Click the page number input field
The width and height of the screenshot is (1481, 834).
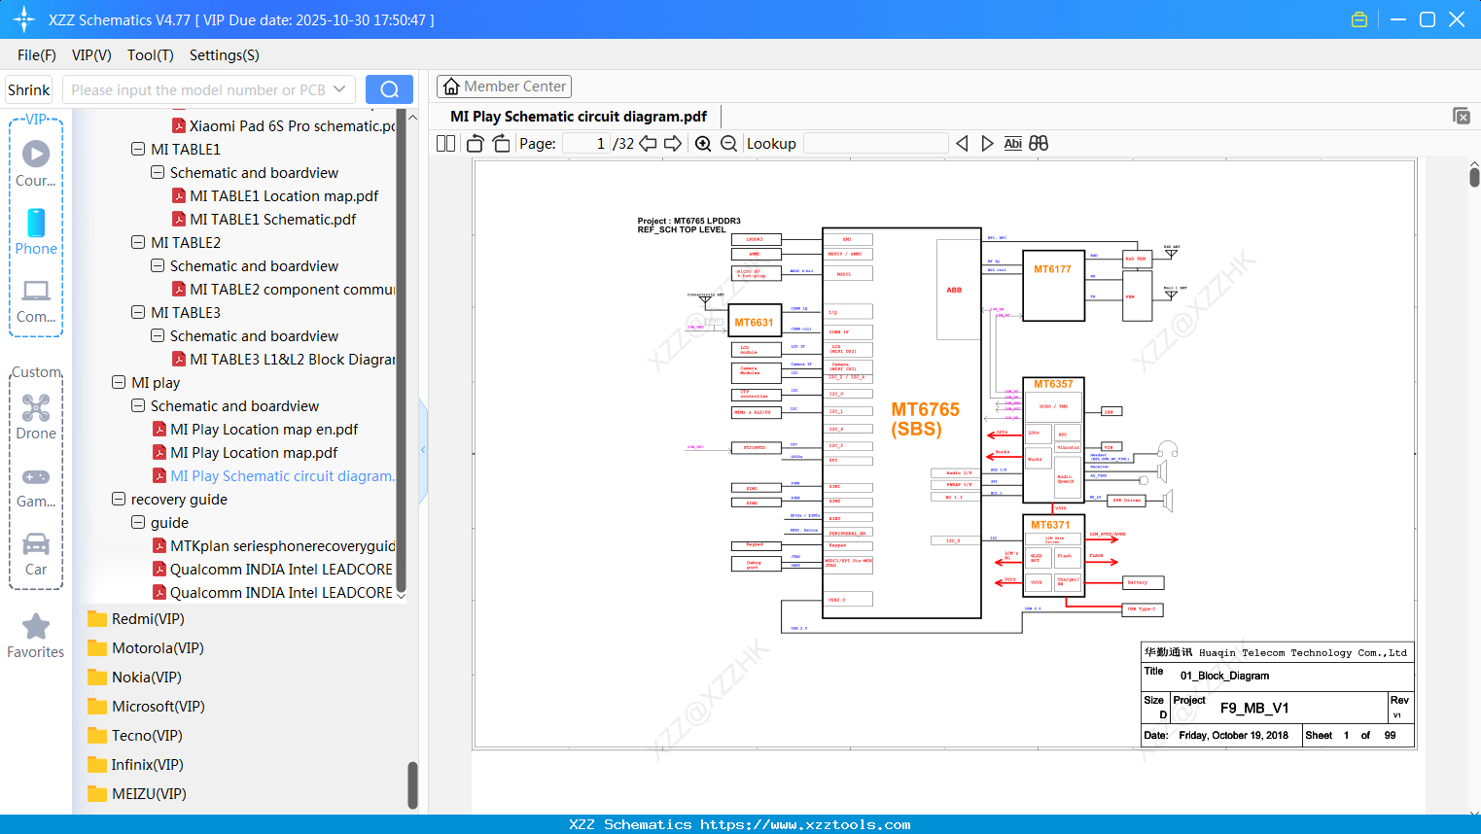tap(583, 143)
